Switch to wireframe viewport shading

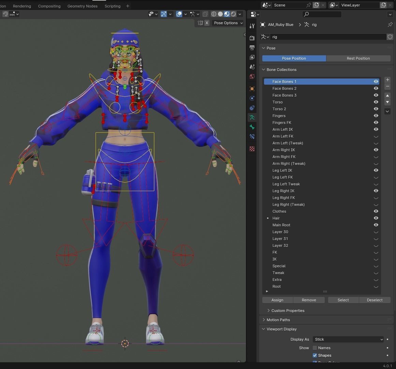point(214,14)
